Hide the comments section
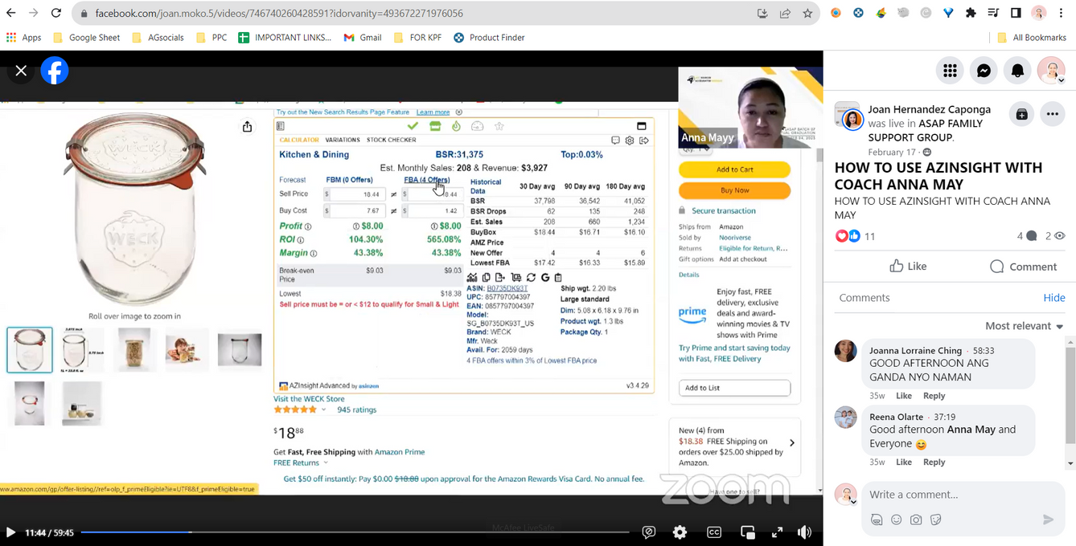Viewport: 1076px width, 546px height. [1053, 298]
